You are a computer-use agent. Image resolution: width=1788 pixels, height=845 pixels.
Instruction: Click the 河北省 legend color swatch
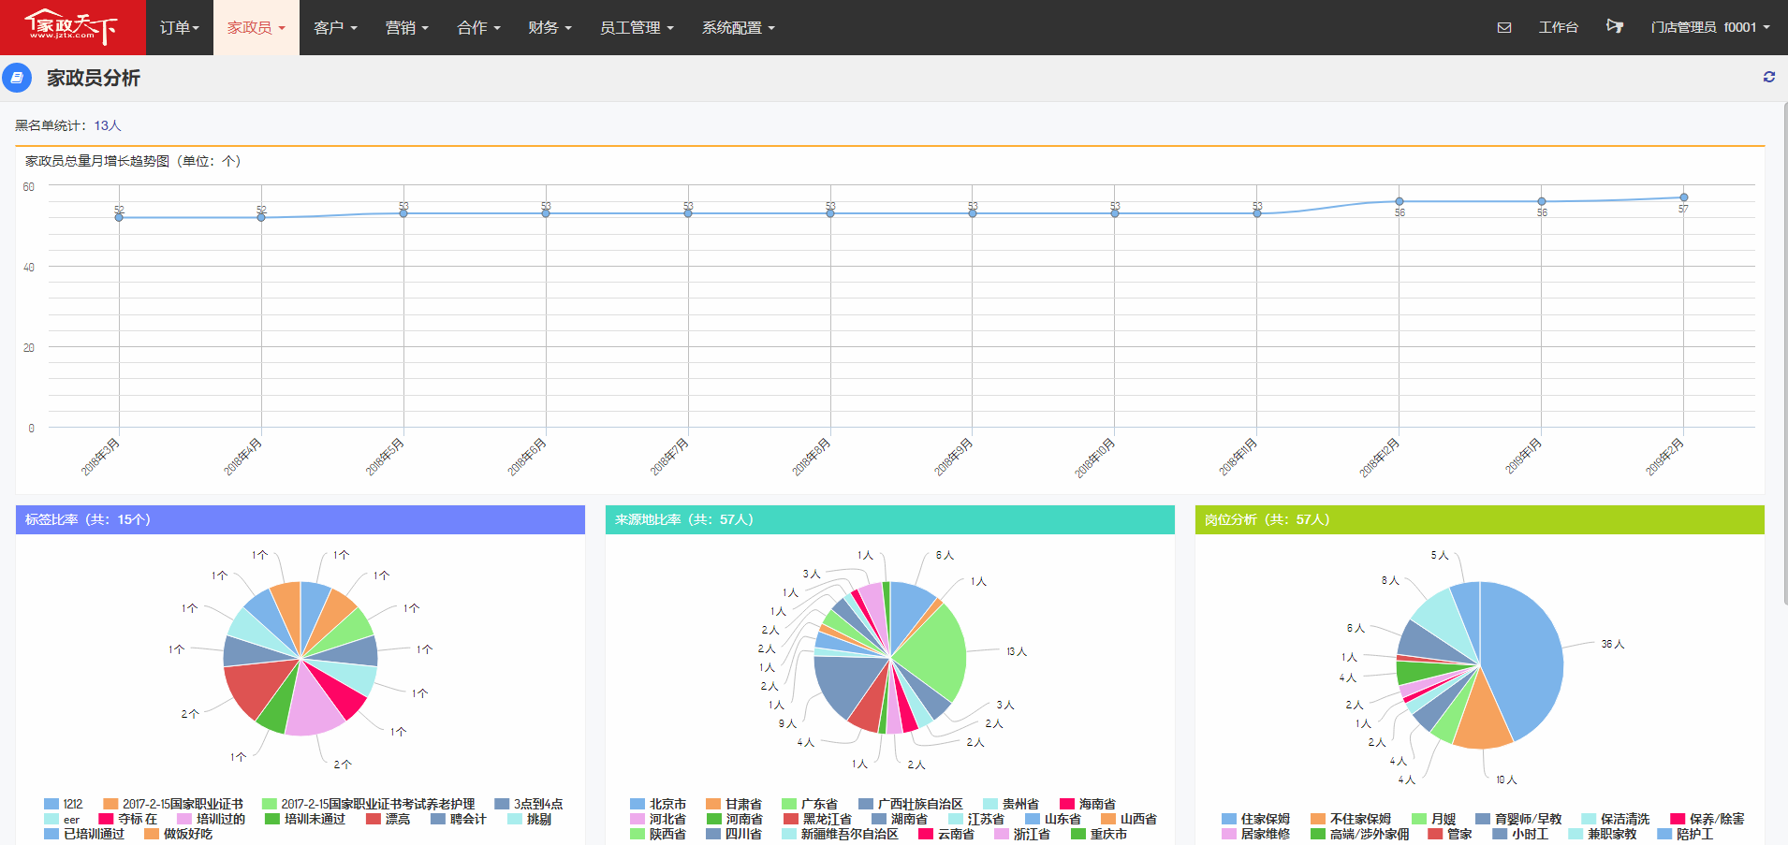[x=638, y=819]
